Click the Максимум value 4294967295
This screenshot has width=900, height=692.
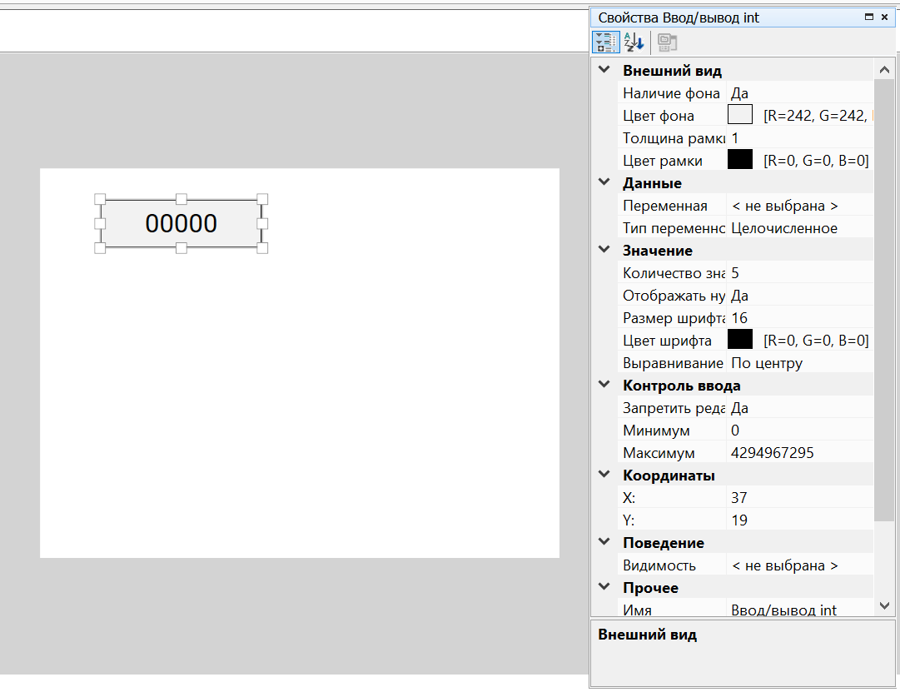click(773, 453)
